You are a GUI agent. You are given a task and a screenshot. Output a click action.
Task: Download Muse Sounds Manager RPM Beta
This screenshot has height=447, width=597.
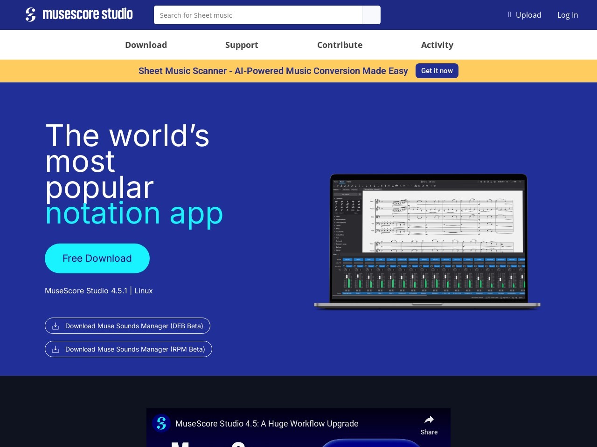tap(128, 349)
